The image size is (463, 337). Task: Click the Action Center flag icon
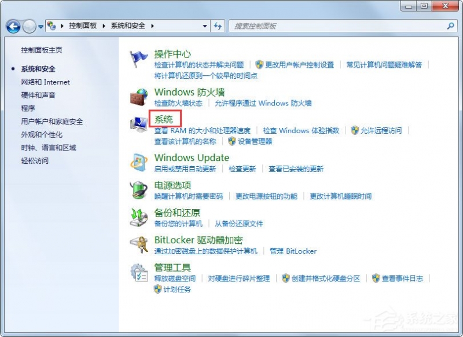point(138,59)
